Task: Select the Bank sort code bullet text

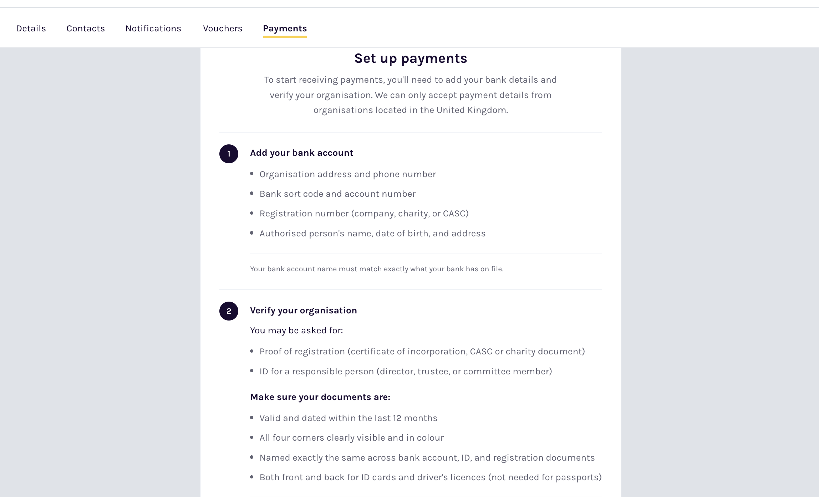Action: [x=337, y=194]
